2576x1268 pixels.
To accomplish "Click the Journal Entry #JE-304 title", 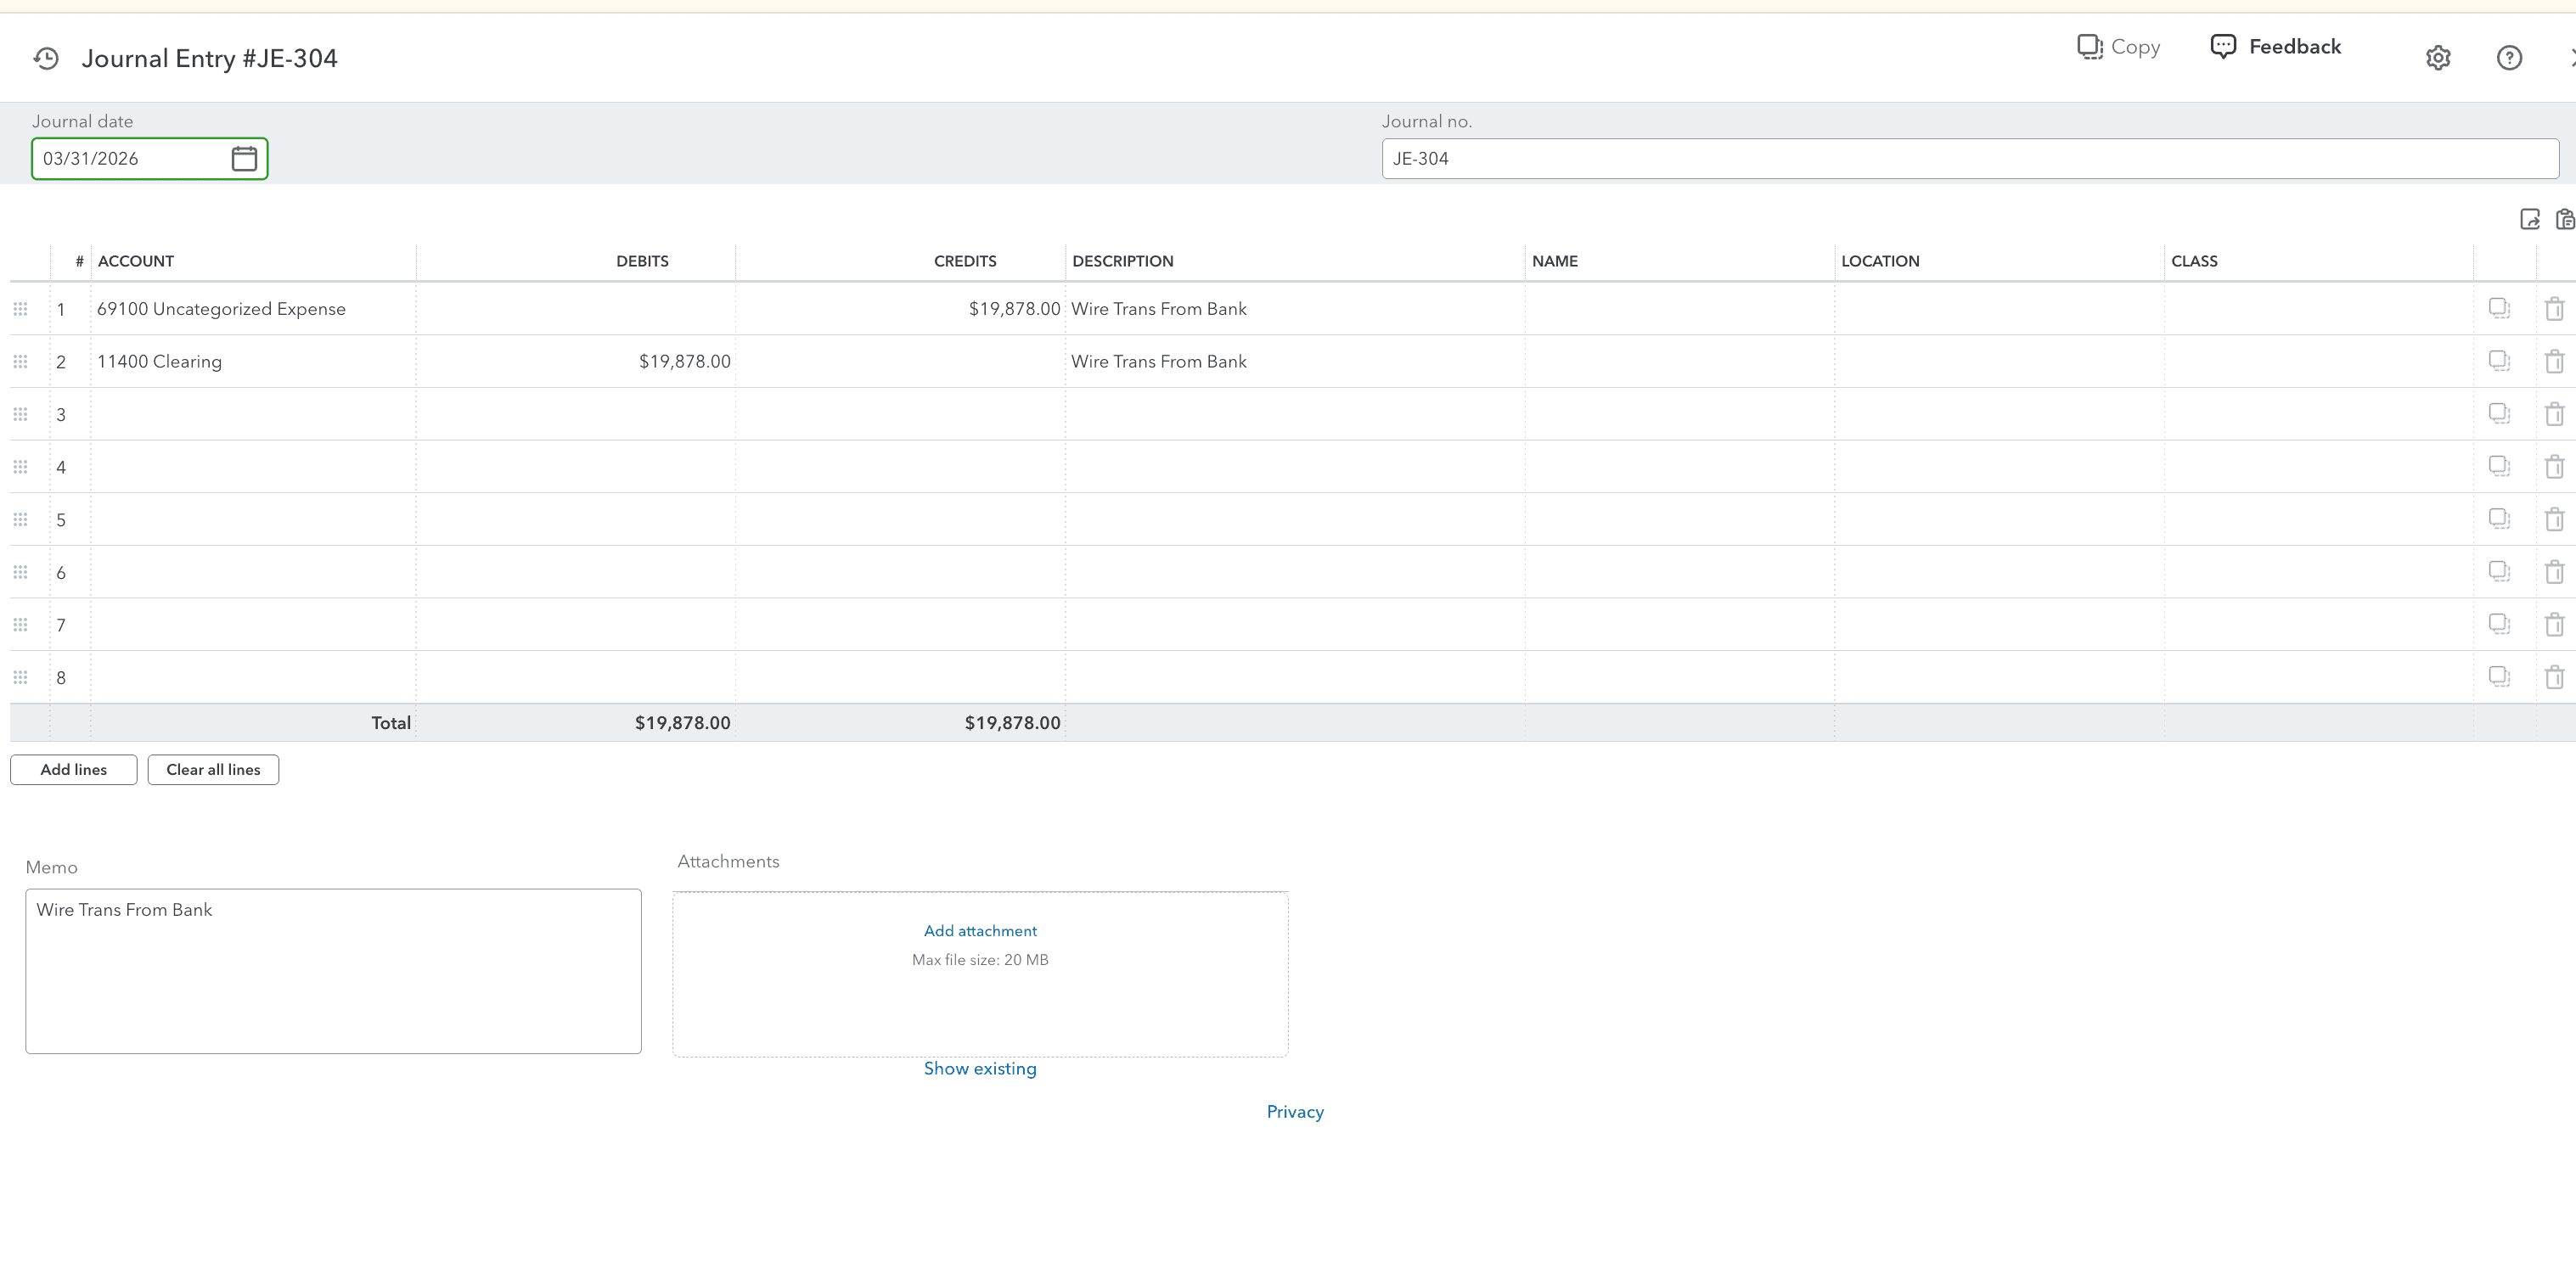I will coord(209,59).
